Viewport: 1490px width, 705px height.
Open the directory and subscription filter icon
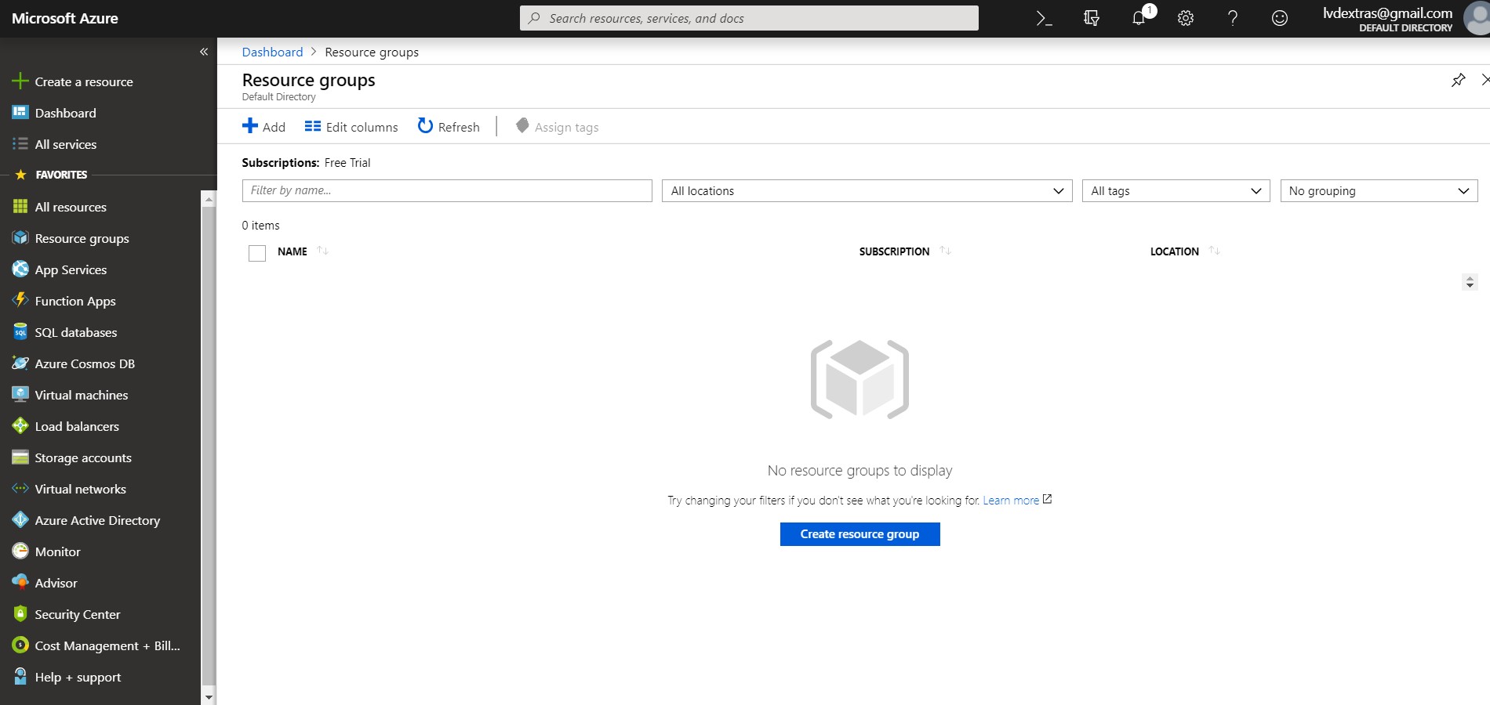1091,18
